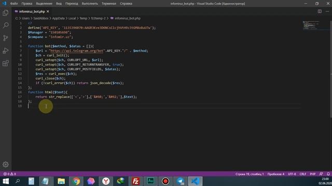Viewport: 332px width, 186px height.
Task: Open the Source Control view
Action: [6, 38]
